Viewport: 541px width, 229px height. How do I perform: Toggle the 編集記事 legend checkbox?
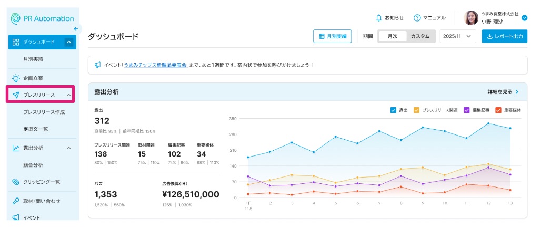466,110
